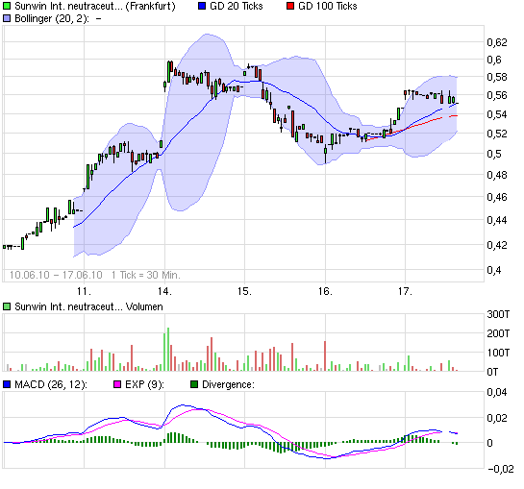Click the '14.' date axis label
The width and height of the screenshot is (524, 489).
coord(164,291)
